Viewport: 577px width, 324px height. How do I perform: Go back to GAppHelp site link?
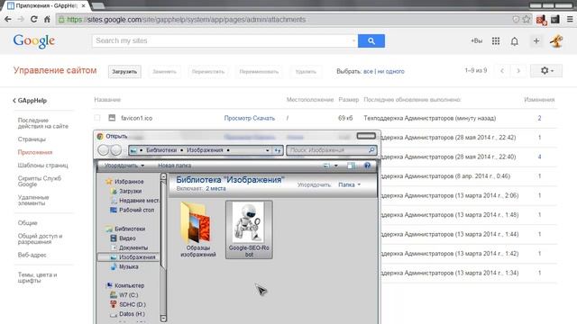tap(30, 100)
